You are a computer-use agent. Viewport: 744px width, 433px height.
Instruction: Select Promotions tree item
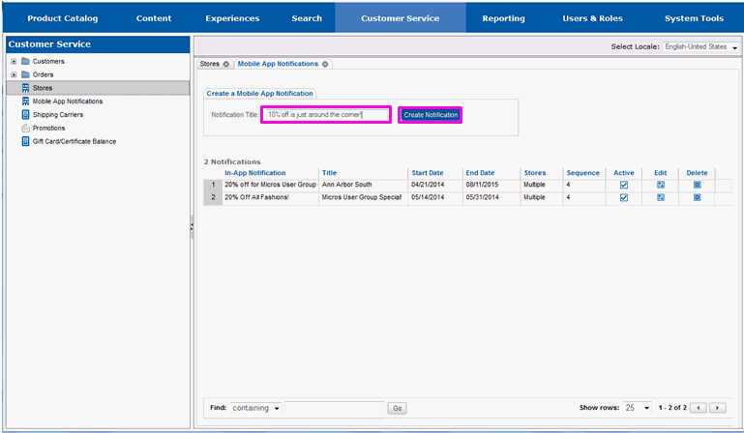48,128
